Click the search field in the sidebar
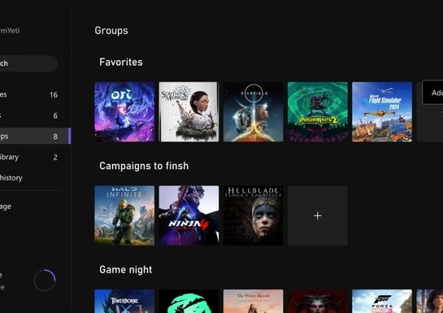This screenshot has height=313, width=443. tap(28, 63)
